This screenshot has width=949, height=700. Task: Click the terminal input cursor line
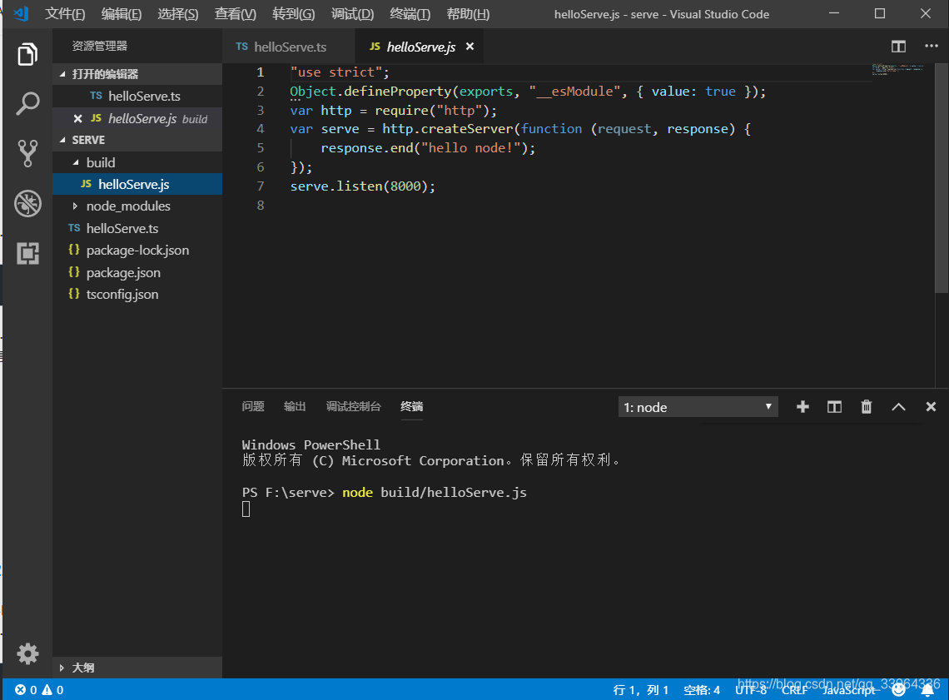tap(246, 509)
